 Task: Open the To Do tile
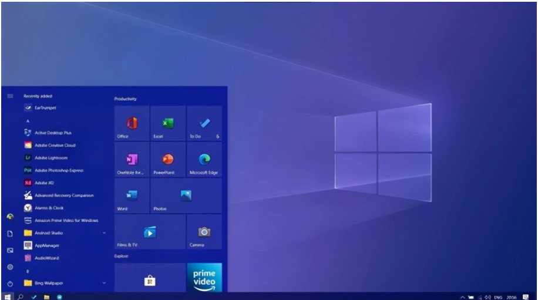[x=204, y=123]
